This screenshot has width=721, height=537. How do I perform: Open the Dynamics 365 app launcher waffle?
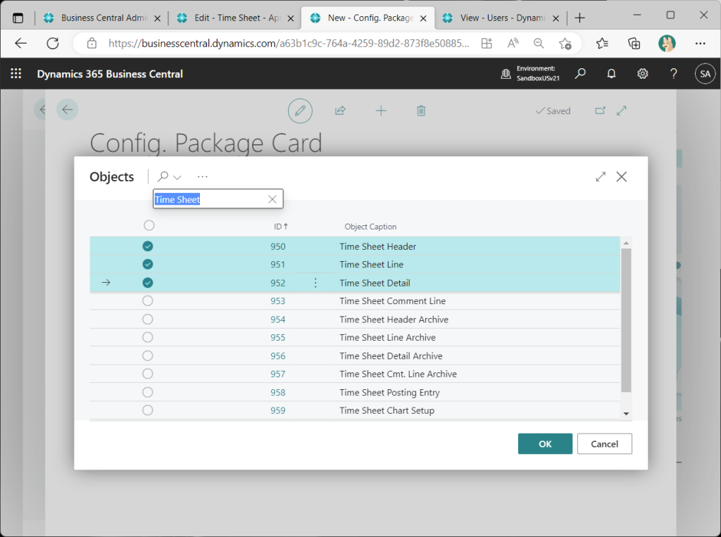pyautogui.click(x=16, y=74)
